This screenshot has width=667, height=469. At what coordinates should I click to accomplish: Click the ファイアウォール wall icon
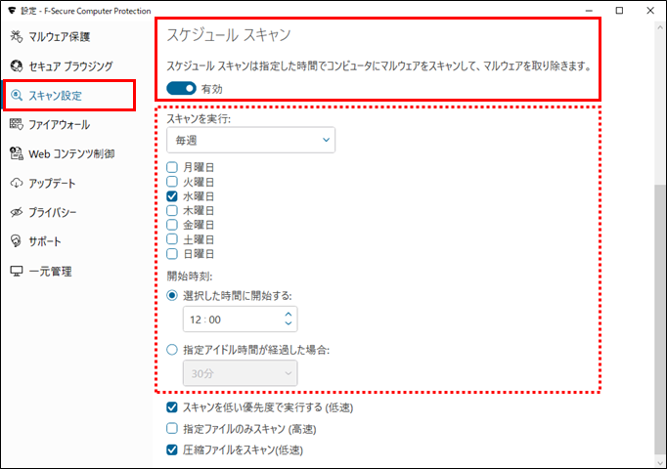point(17,124)
